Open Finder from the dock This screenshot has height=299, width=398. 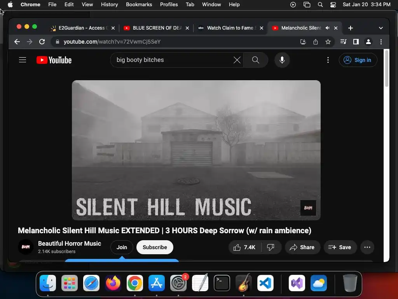click(48, 283)
